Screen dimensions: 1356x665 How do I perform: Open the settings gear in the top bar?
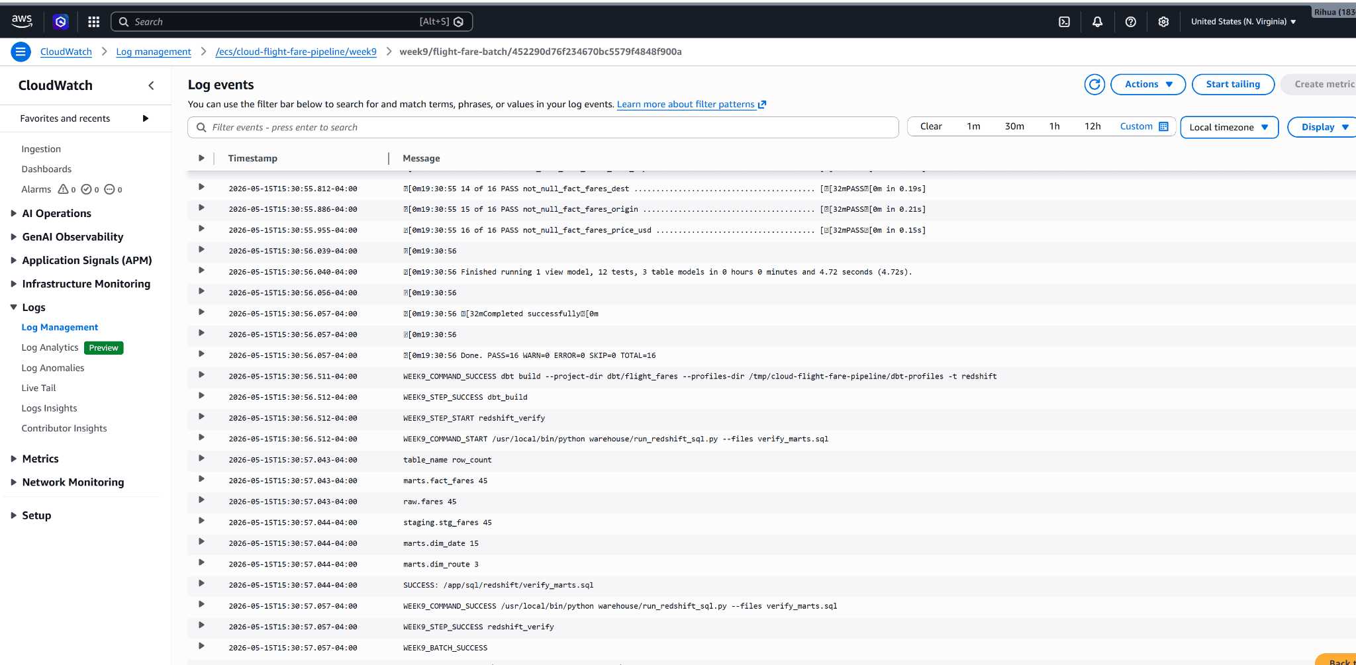click(1163, 22)
